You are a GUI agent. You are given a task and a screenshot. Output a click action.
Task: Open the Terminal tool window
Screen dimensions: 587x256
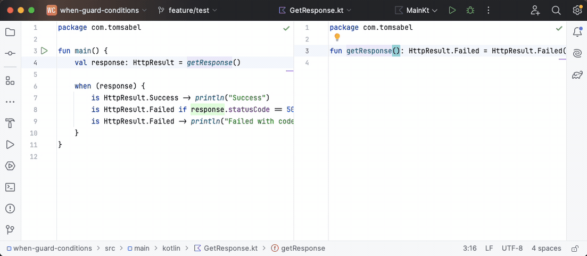coord(10,187)
